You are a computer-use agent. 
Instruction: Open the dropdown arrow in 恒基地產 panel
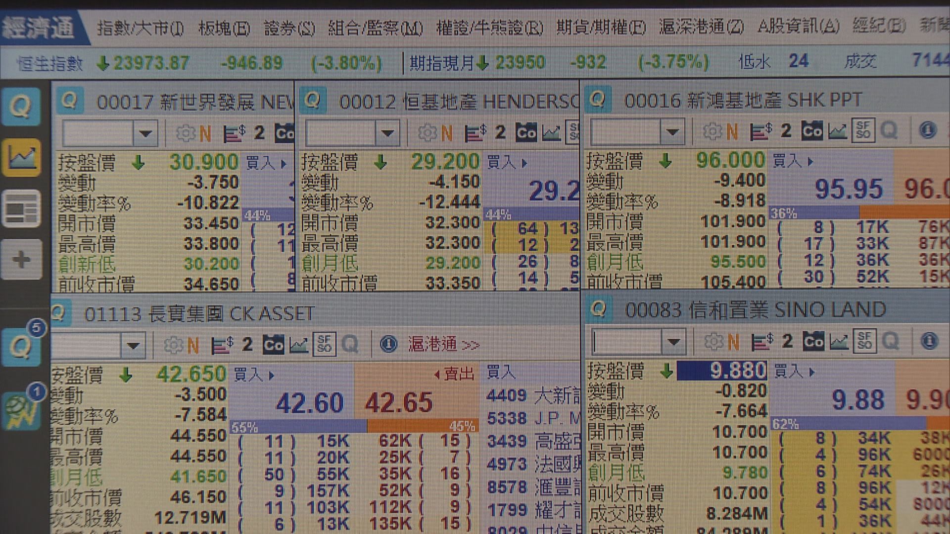(387, 133)
